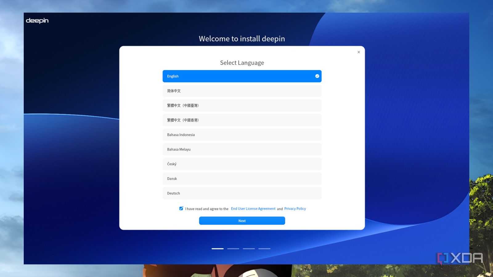Click the Next button
The height and width of the screenshot is (277, 493).
click(242, 221)
